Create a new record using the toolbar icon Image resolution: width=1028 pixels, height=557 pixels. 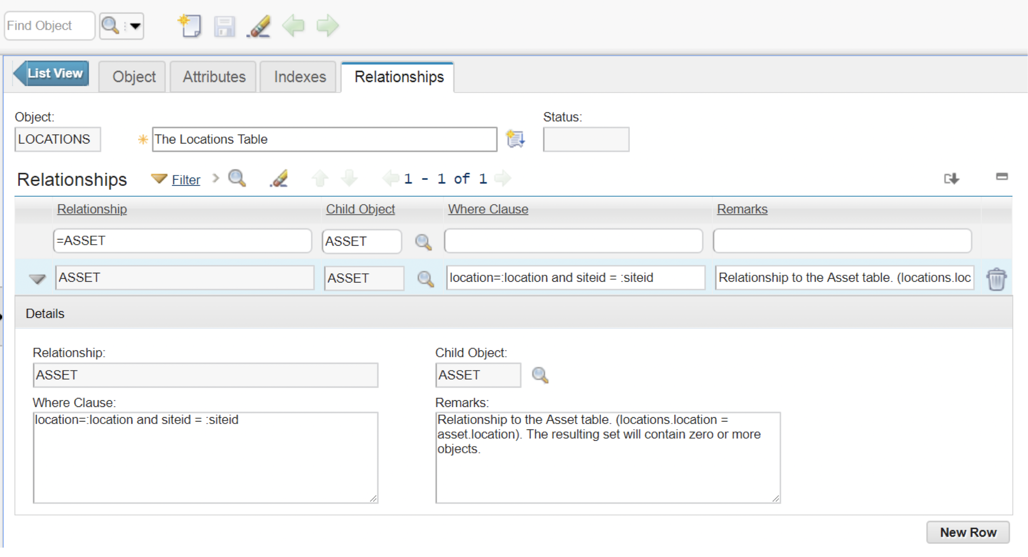pos(191,26)
